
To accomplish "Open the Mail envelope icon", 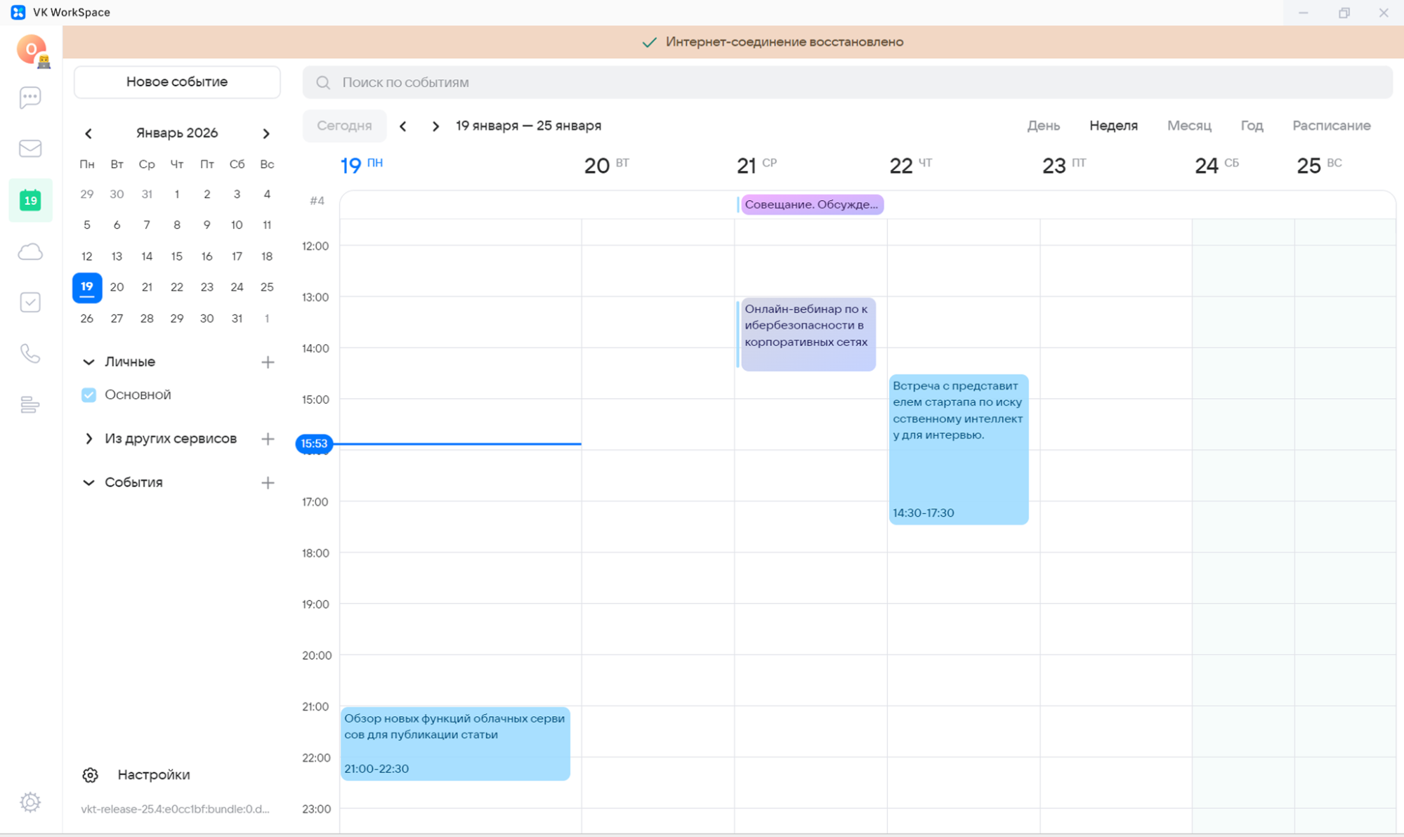I will [x=30, y=148].
